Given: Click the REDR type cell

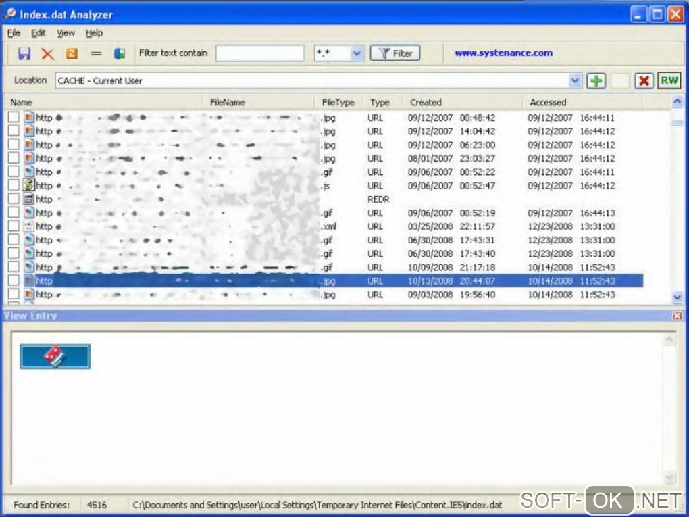Looking at the screenshot, I should pos(378,199).
